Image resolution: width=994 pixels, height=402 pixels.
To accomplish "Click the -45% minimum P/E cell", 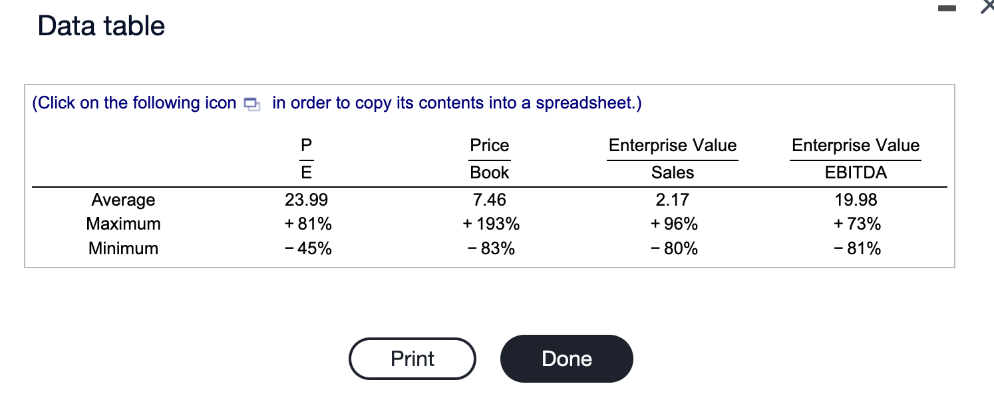I will [x=307, y=249].
